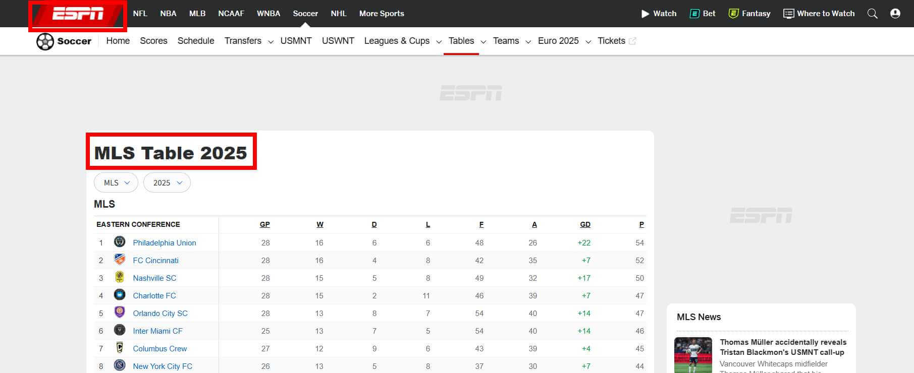Click the Thomas Müller article thumbnail
914x373 pixels.
693,355
